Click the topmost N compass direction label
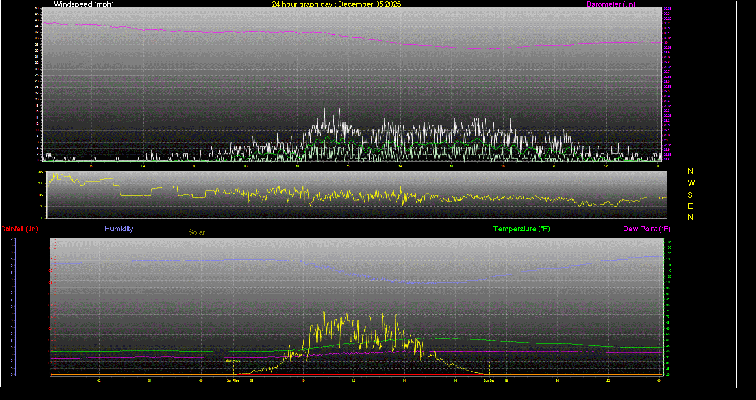This screenshot has height=400, width=756. click(690, 171)
